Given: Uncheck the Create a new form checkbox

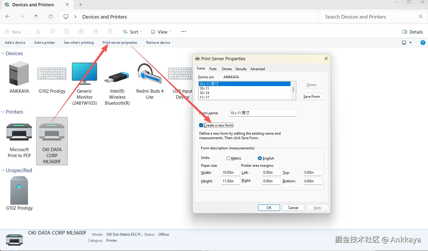Looking at the screenshot, I should click(x=201, y=125).
